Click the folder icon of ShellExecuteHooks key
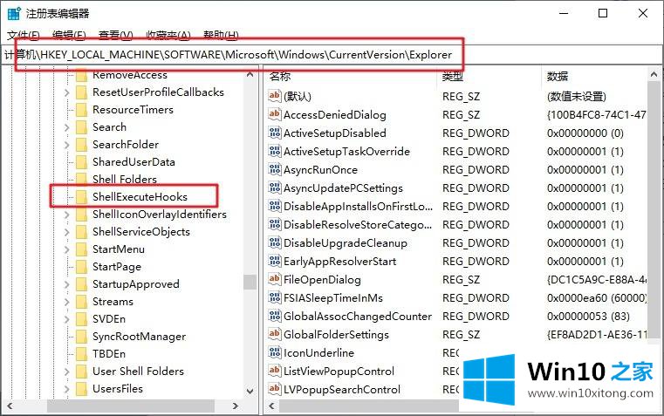The image size is (664, 416). pyautogui.click(x=81, y=197)
